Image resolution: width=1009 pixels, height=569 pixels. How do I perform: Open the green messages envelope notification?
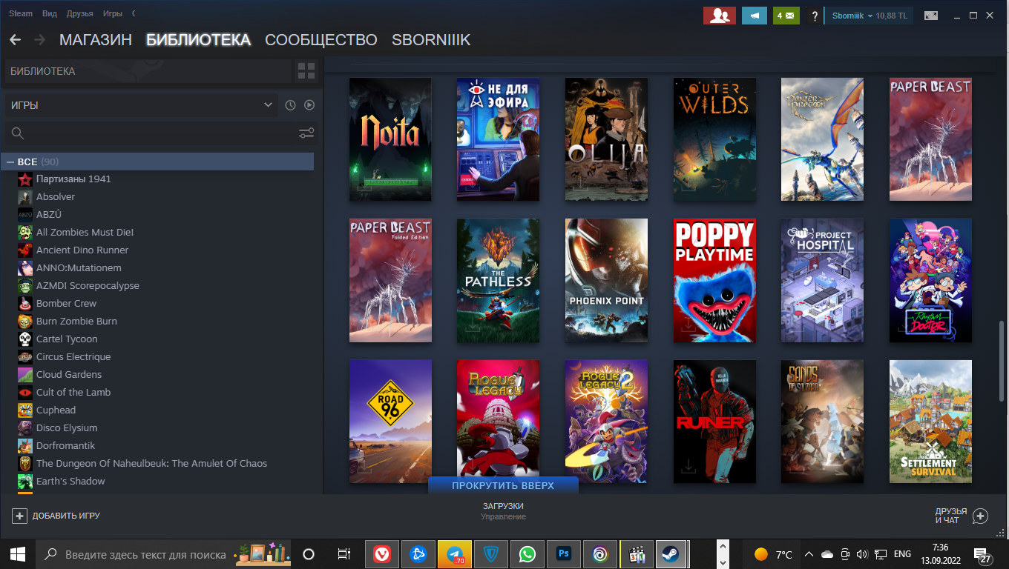[x=786, y=16]
